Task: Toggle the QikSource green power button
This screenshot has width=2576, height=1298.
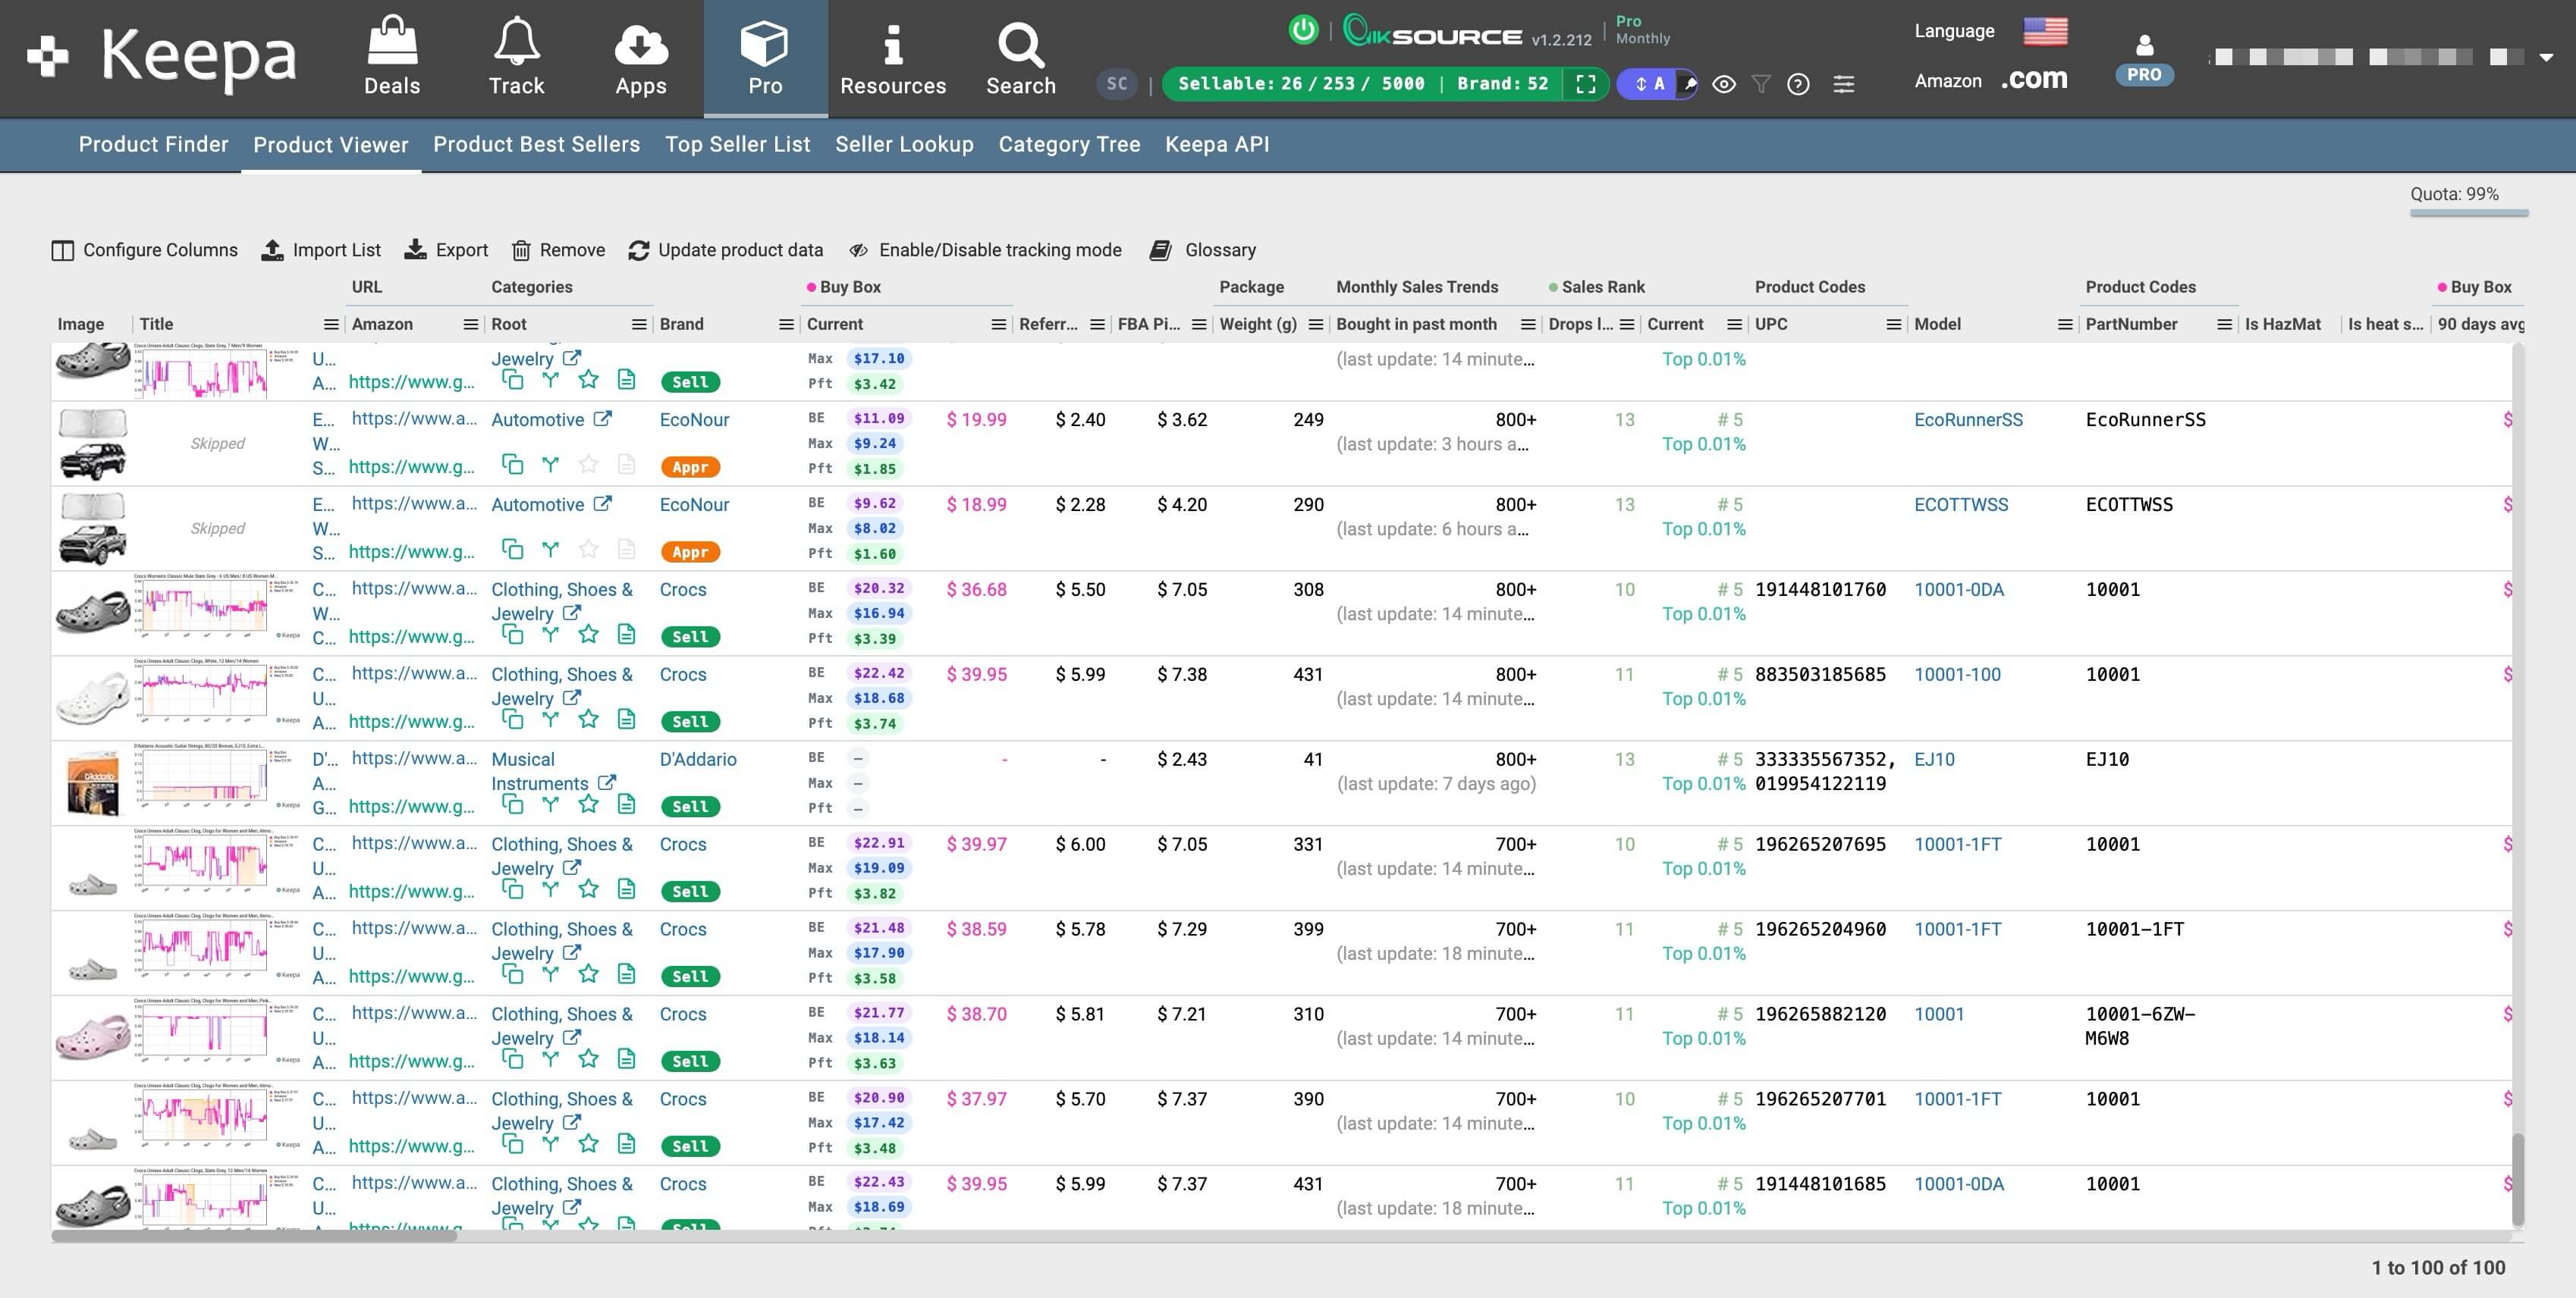Action: 1303,30
